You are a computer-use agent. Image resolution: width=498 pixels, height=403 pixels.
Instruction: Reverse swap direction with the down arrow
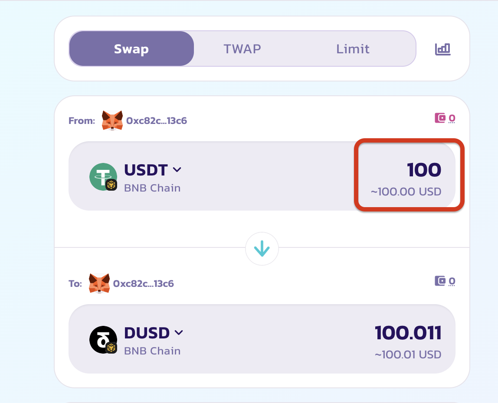[x=262, y=249]
